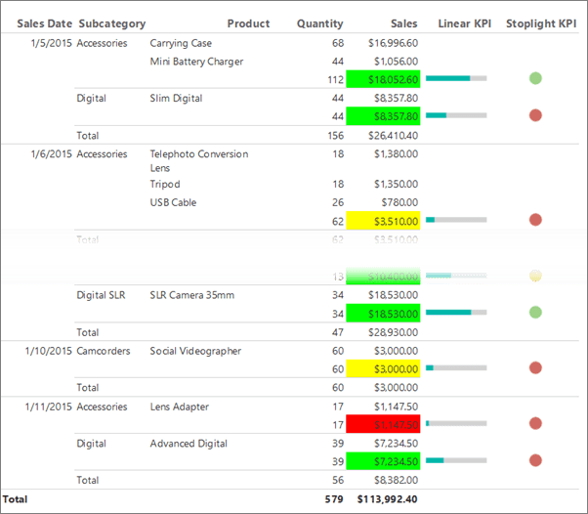Viewport: 588px width, 514px height.
Task: Click green highlighted $8,357.80 sales cell
Action: tap(383, 116)
